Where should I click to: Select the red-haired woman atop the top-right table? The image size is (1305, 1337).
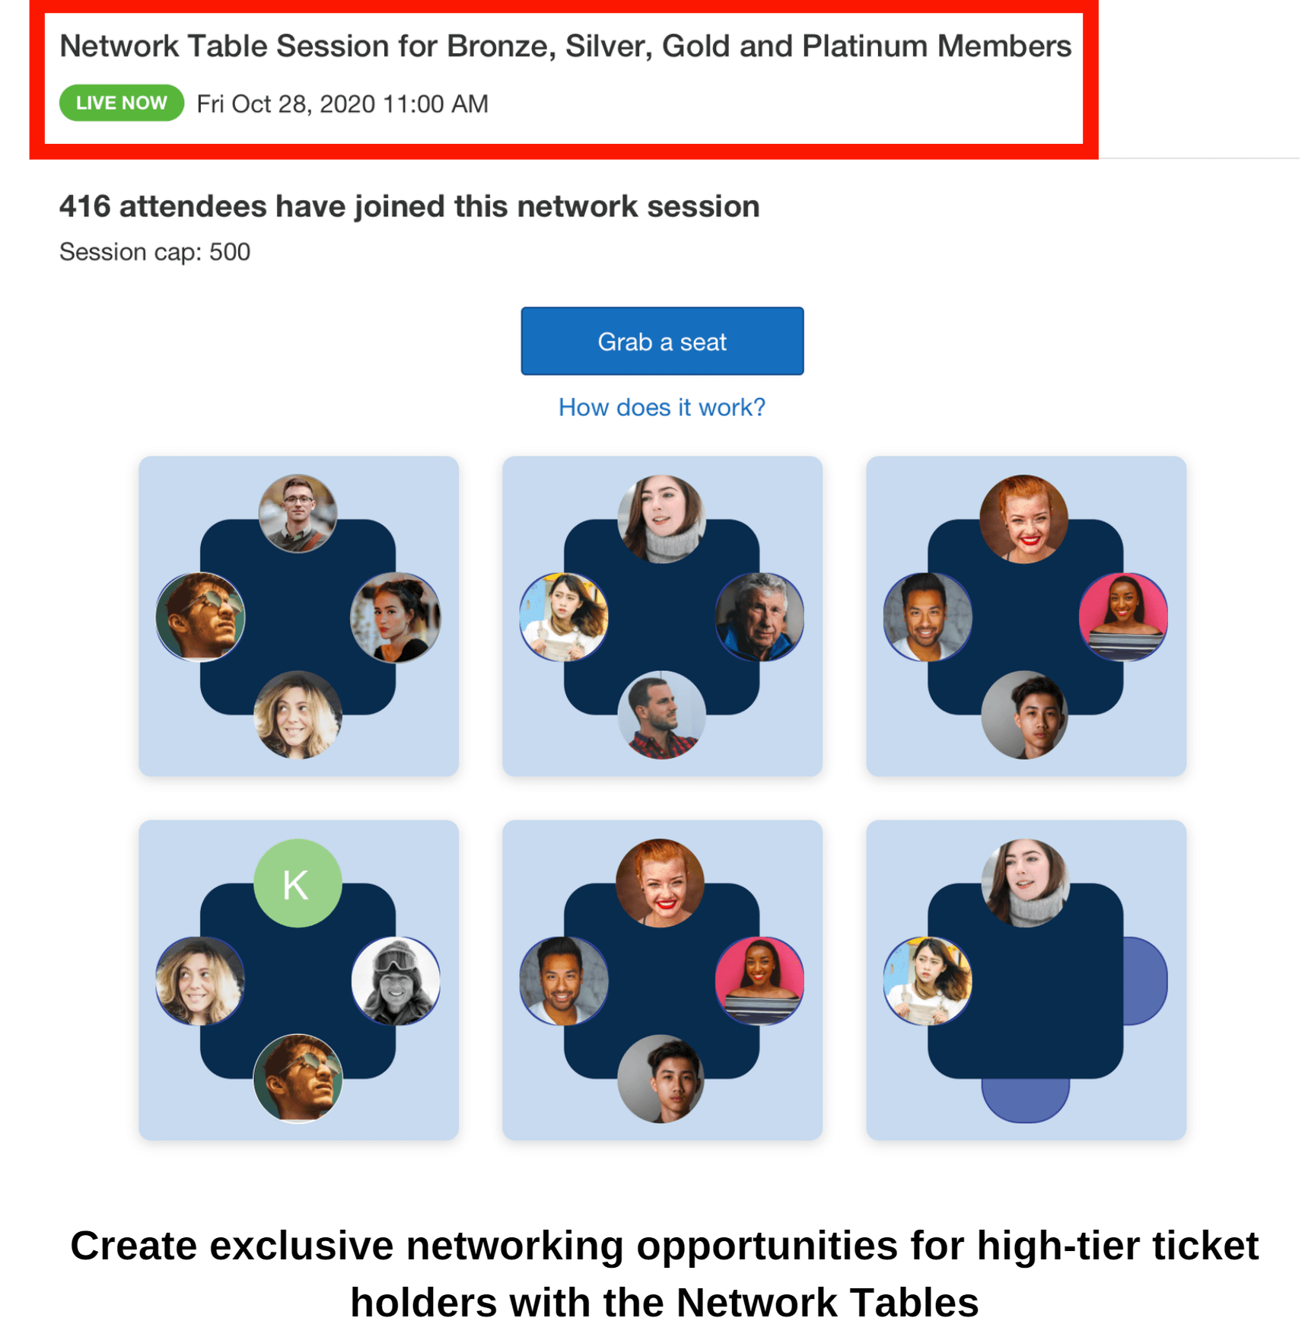coord(1023,519)
